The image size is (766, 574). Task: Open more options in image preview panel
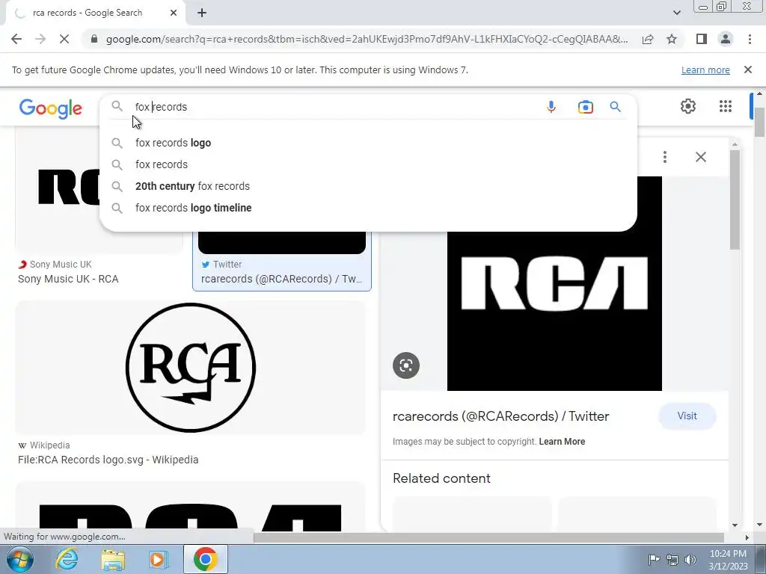click(664, 157)
